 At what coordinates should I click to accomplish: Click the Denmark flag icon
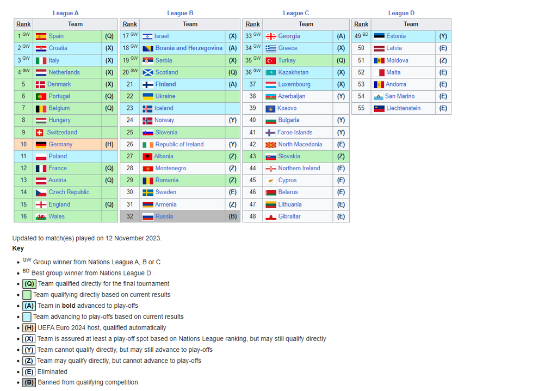pos(40,84)
